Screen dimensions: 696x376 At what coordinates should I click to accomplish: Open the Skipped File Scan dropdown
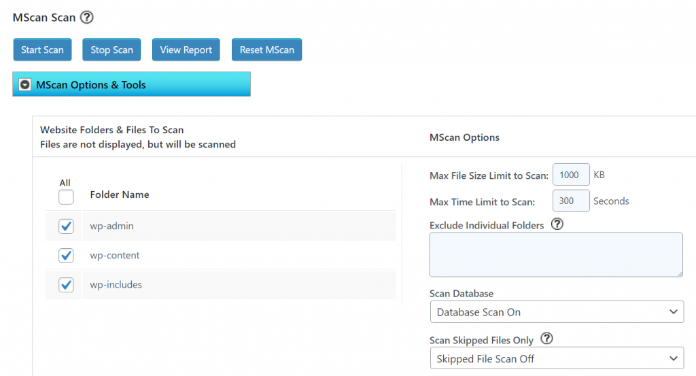coord(557,358)
